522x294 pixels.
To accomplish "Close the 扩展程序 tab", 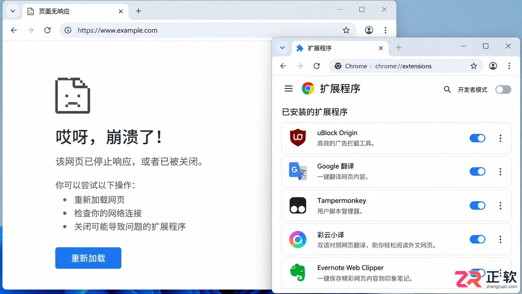I will pos(381,48).
